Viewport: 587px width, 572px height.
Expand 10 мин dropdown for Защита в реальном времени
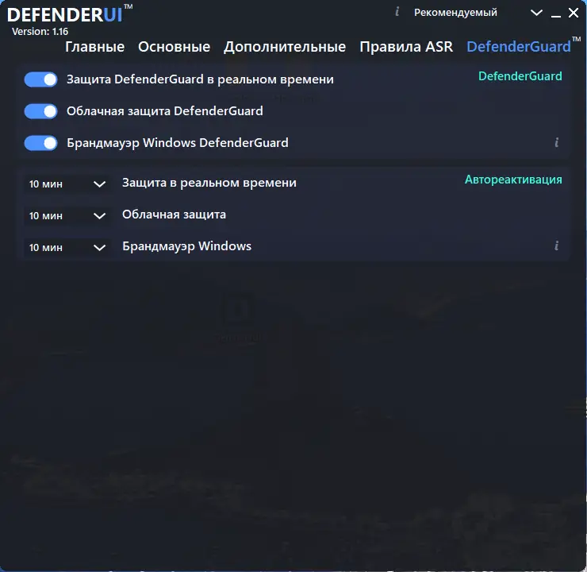pyautogui.click(x=67, y=184)
